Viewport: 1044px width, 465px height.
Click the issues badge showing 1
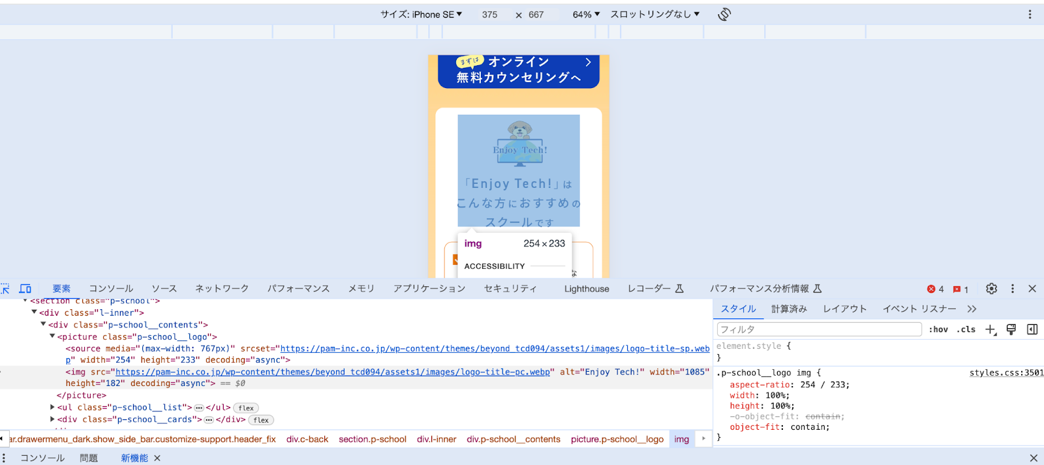[960, 289]
